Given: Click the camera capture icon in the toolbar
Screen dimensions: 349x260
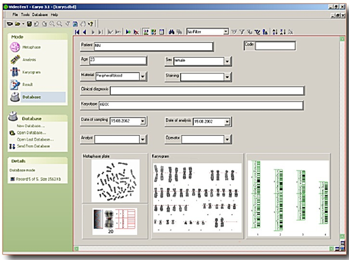Looking at the screenshot, I should [9, 23].
